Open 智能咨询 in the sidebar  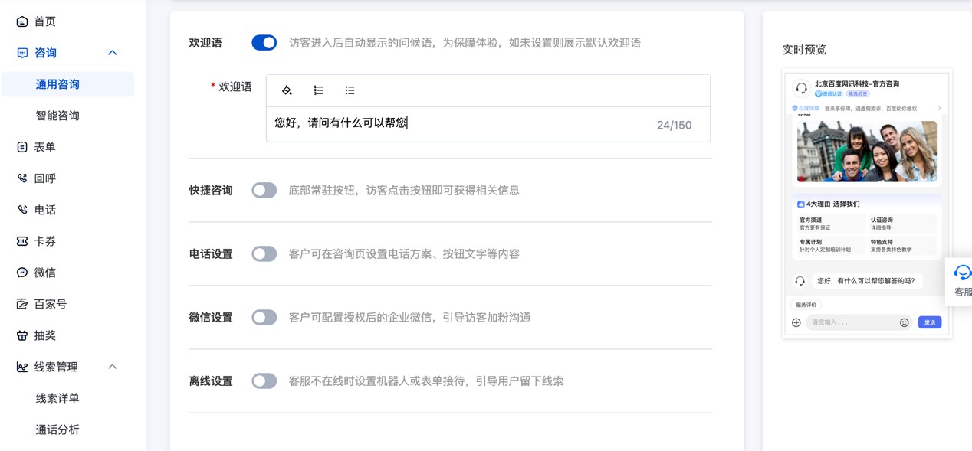(x=57, y=116)
